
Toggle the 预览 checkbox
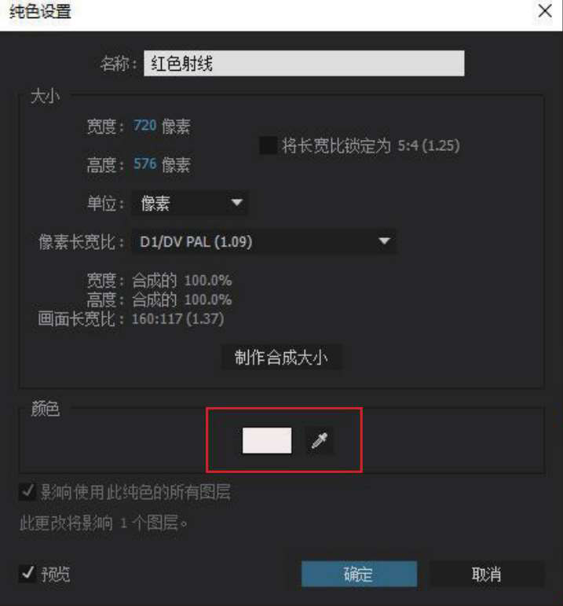pyautogui.click(x=27, y=574)
